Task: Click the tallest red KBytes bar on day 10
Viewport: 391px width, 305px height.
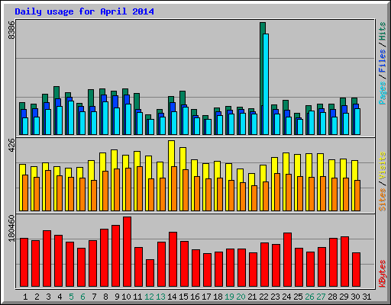Action: pyautogui.click(x=128, y=252)
